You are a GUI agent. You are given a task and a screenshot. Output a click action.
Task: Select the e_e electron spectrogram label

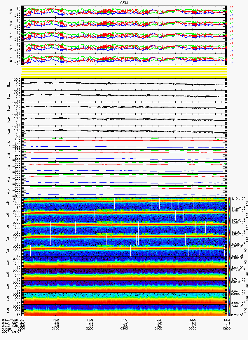tap(8, 299)
